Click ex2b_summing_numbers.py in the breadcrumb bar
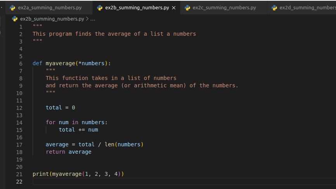 (52, 19)
